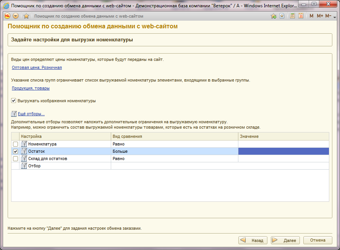Click the 'Значение' column header
The width and height of the screenshot is (340, 250).
pos(283,137)
